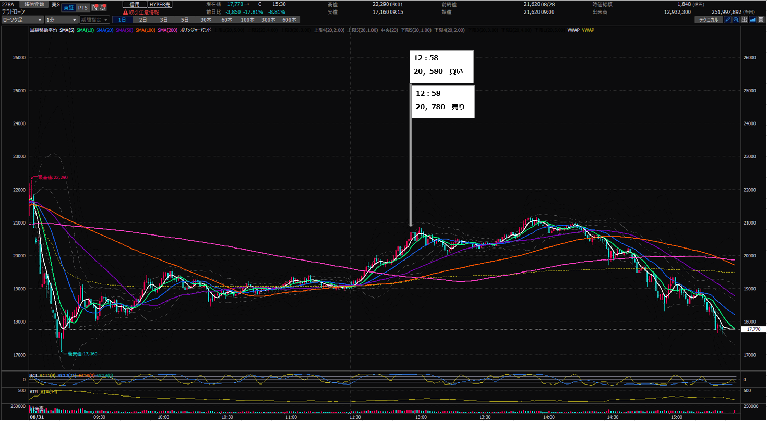The image size is (767, 421).
Task: Click the ボリンジャーバンド legend label
Action: coord(196,30)
